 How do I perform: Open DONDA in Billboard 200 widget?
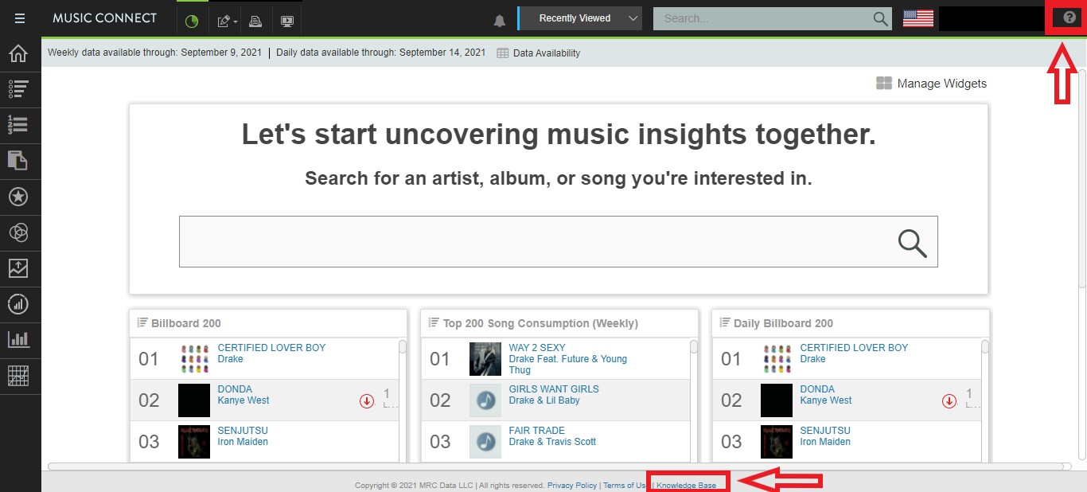pyautogui.click(x=235, y=389)
